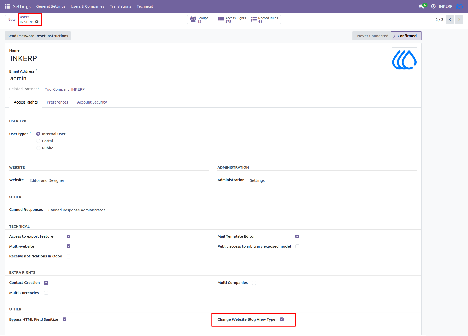Select the Internal User radio button
Viewport: 468px width, 336px height.
click(x=38, y=134)
